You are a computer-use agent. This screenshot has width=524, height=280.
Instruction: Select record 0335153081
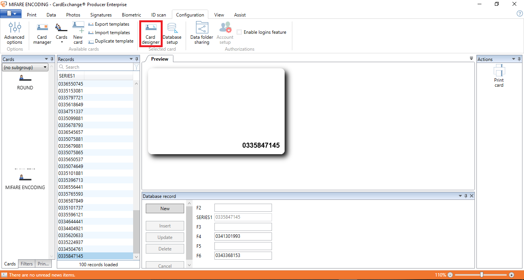[95, 91]
